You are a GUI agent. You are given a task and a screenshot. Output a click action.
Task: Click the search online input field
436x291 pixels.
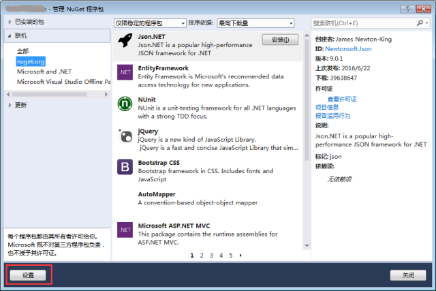coord(364,23)
